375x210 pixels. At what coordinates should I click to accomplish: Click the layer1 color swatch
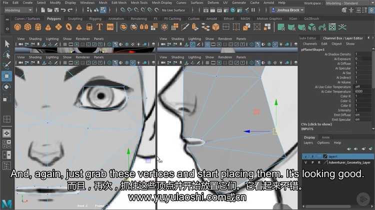pyautogui.click(x=325, y=157)
